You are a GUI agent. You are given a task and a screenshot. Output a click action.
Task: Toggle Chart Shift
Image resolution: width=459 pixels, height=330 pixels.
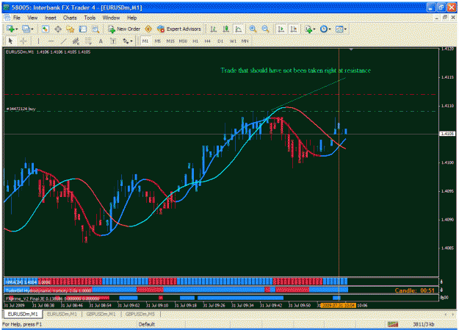(x=293, y=29)
